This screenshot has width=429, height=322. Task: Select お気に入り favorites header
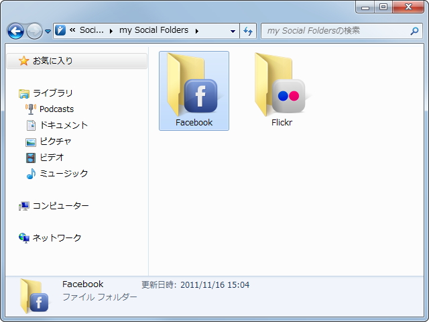coord(76,61)
